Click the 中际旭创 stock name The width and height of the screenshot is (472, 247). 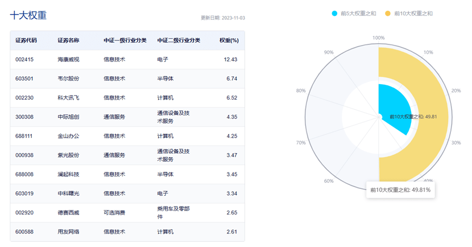click(68, 117)
